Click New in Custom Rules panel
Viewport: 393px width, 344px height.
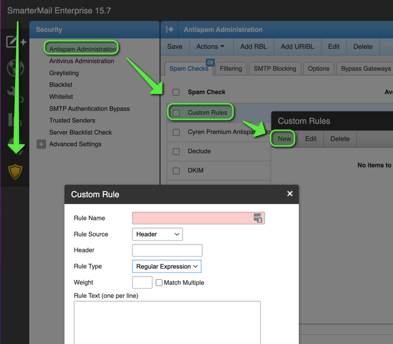tap(284, 139)
